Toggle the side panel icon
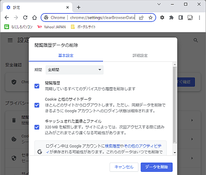 coord(181,18)
